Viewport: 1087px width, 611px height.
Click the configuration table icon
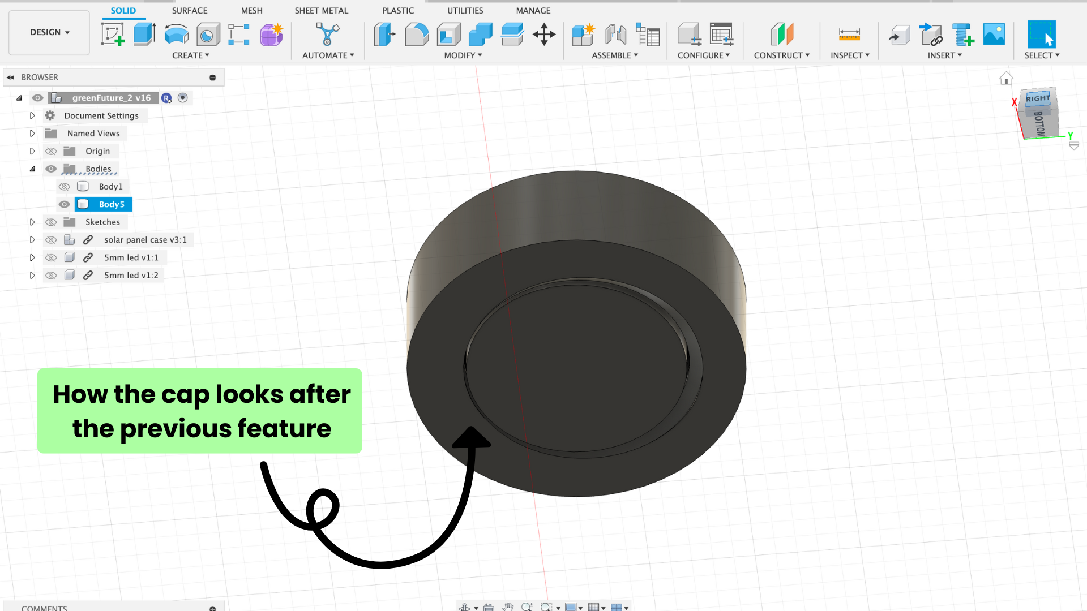point(721,35)
